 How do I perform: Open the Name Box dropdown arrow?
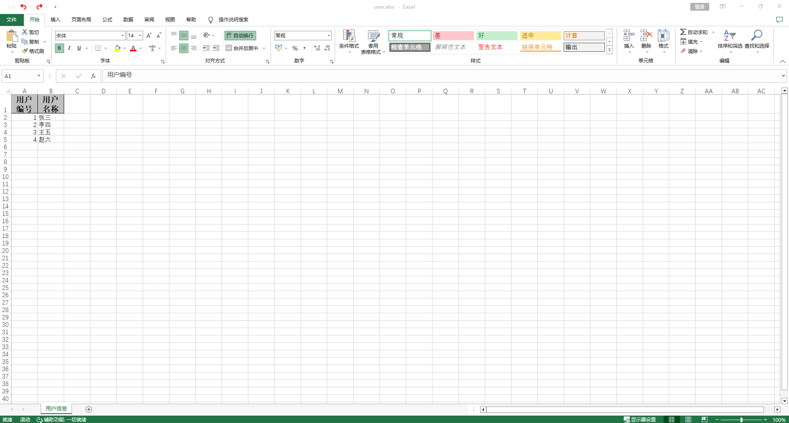[39, 76]
